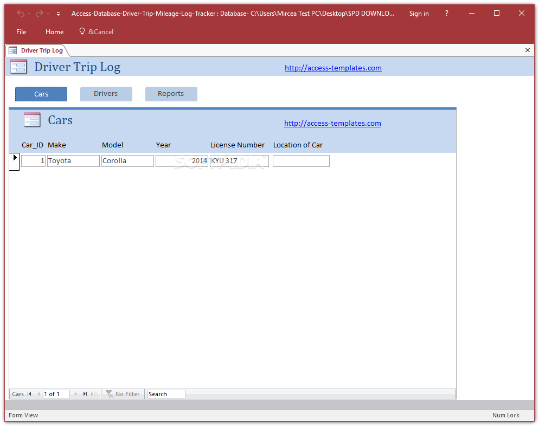Click the Model column header label

[x=113, y=145]
